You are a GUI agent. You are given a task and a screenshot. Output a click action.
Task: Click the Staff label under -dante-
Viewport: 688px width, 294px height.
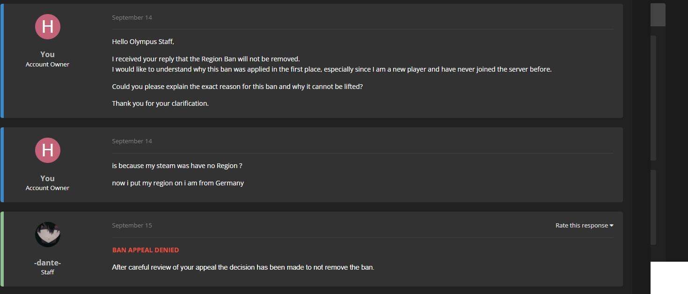47,272
